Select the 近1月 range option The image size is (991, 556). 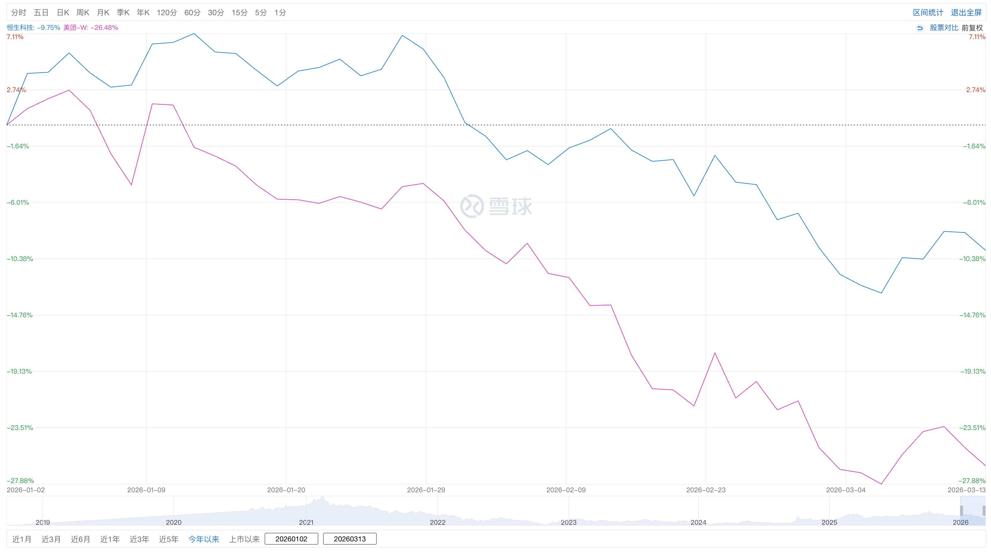[21, 539]
